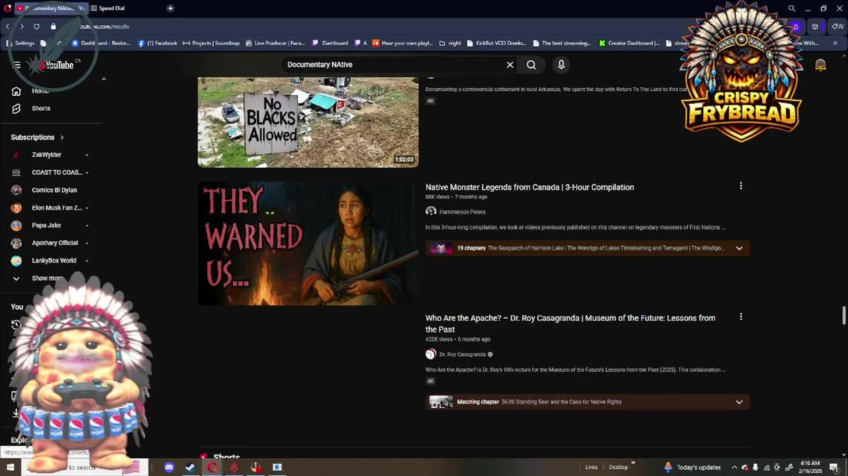Open the KickBot VOD Downloader bookmark

(496, 43)
